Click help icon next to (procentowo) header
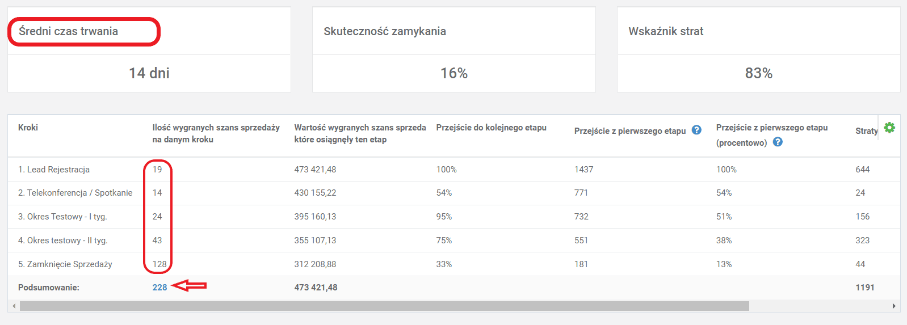This screenshot has height=325, width=907. tap(778, 142)
